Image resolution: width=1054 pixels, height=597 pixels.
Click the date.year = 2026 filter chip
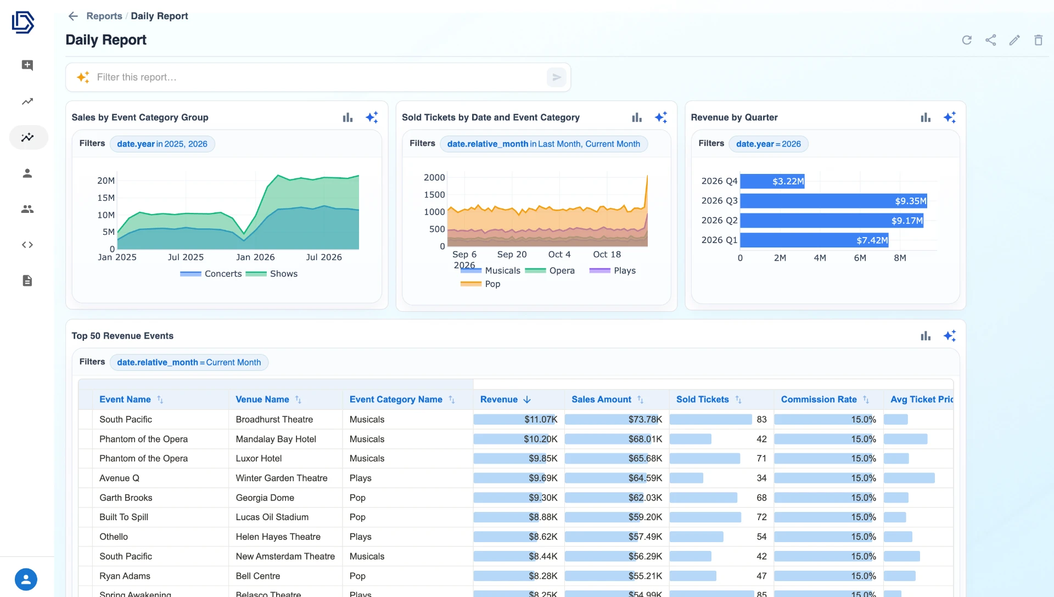768,144
